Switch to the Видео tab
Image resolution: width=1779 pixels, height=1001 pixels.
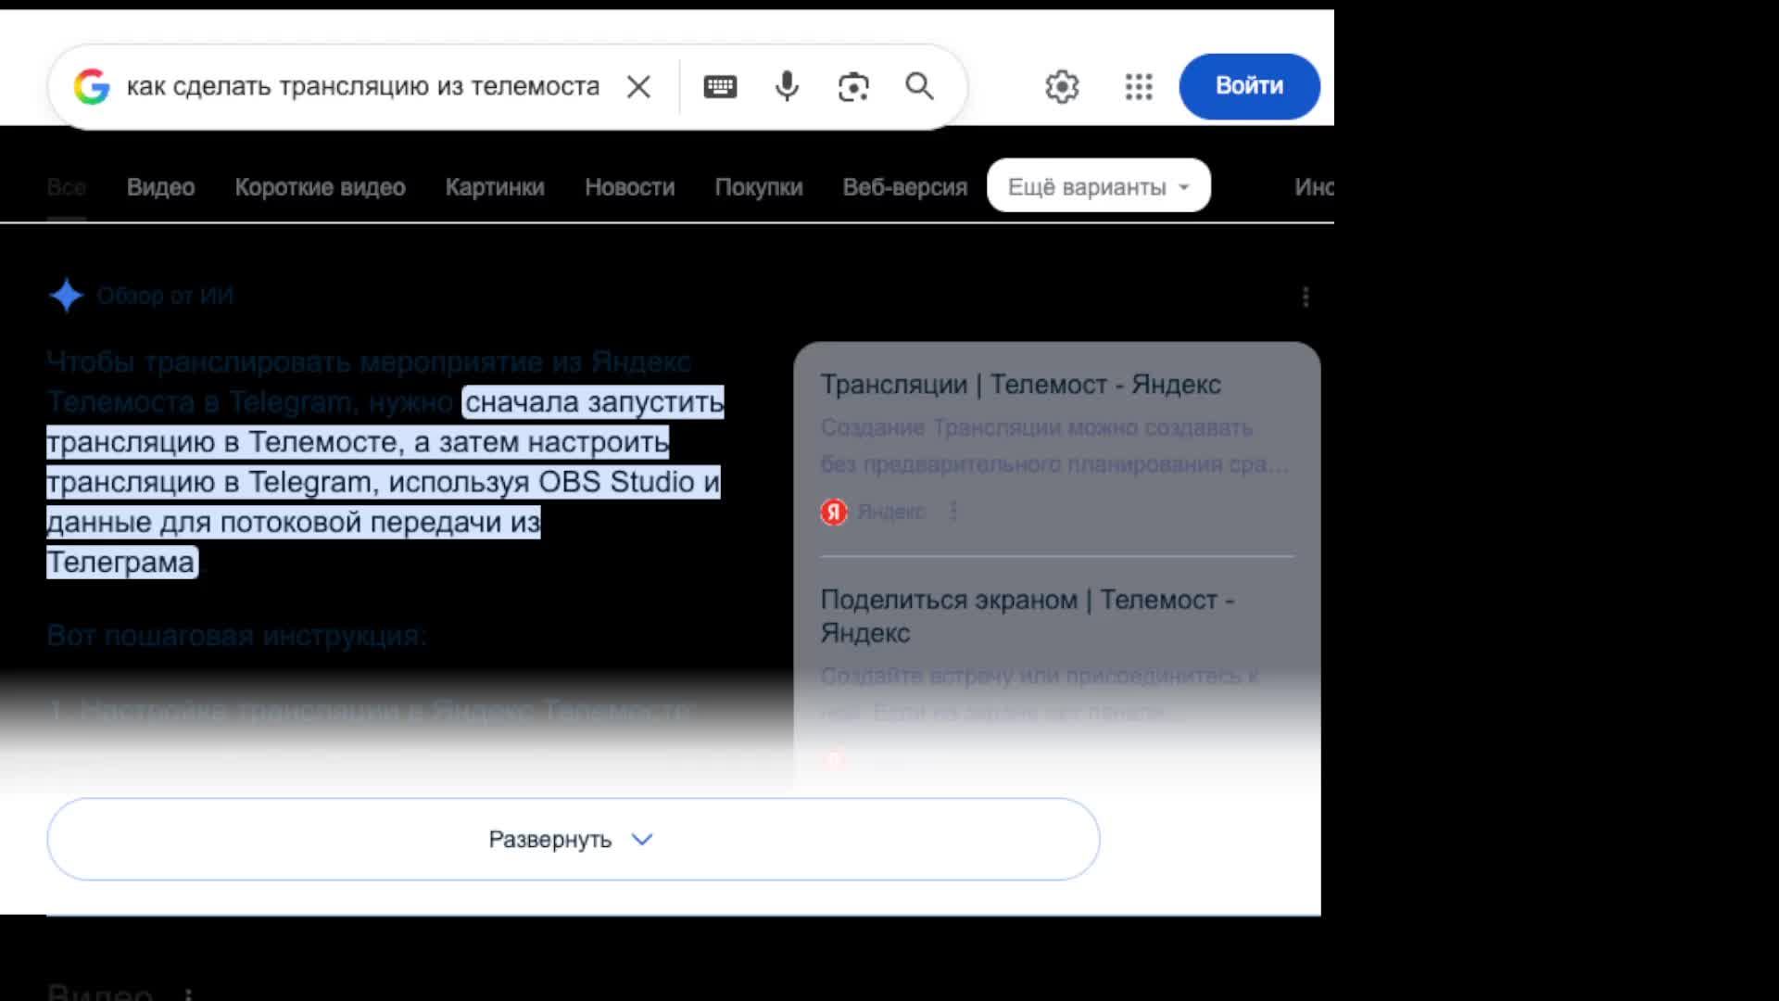click(x=160, y=187)
